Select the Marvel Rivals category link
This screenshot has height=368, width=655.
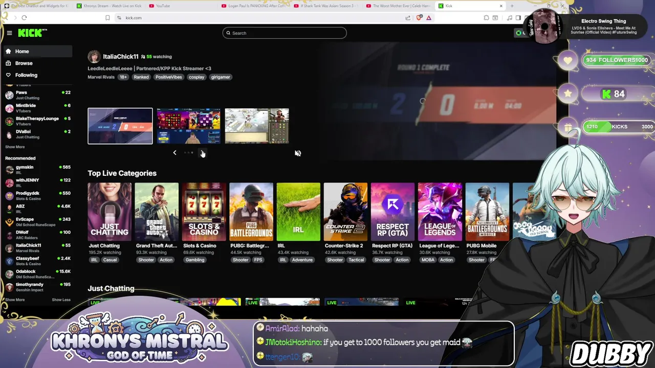[101, 77]
